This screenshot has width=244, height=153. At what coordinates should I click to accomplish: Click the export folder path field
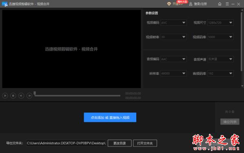(x=66, y=143)
